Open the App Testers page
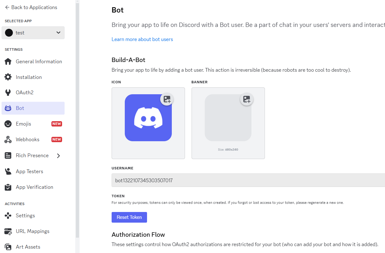Viewport: 385px width, 253px height. 33,172
